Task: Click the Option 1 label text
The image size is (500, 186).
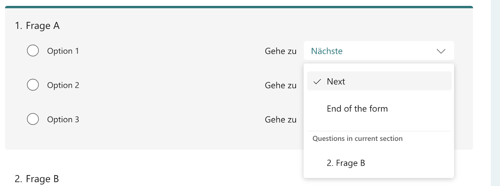Action: (63, 51)
